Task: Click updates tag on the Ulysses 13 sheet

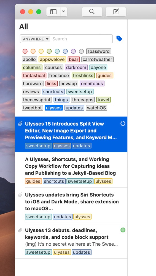Action: pyautogui.click(x=81, y=252)
